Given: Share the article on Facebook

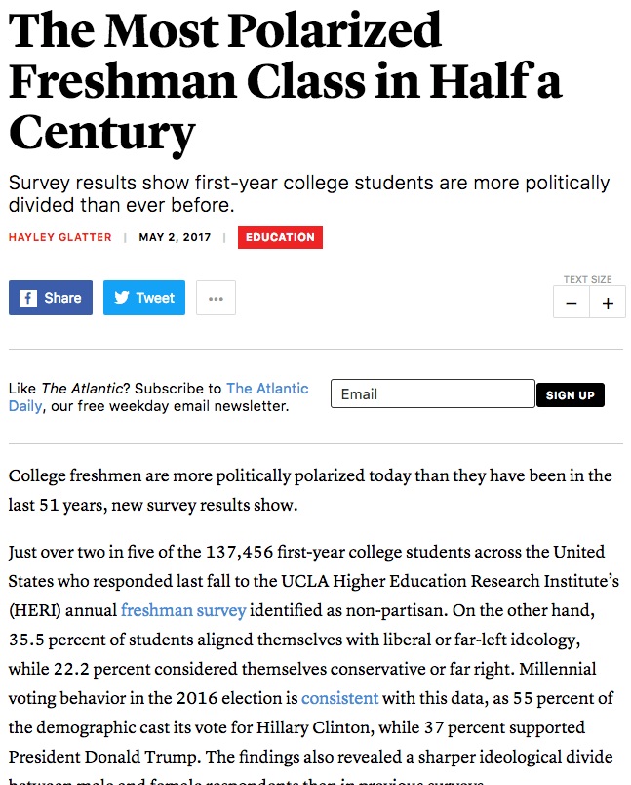Looking at the screenshot, I should [x=51, y=298].
